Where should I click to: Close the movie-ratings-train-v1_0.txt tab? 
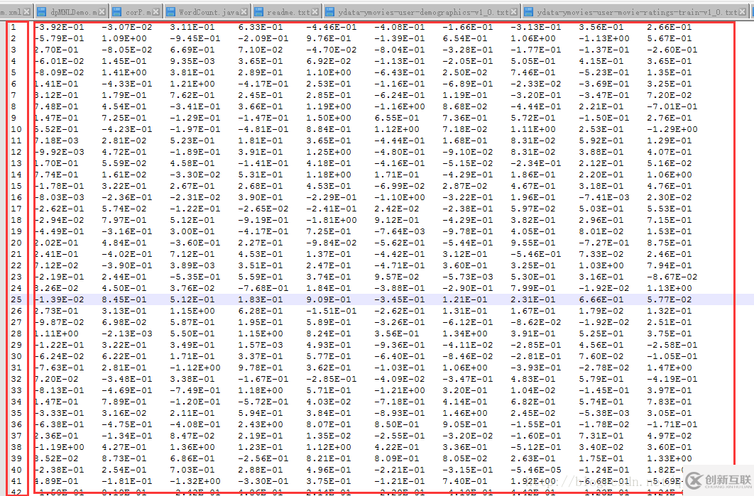pyautogui.click(x=743, y=12)
